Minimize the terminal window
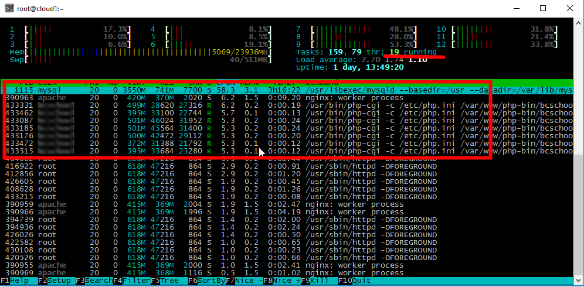 tap(517, 9)
